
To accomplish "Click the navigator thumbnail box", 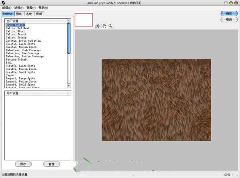I will pos(84,20).
